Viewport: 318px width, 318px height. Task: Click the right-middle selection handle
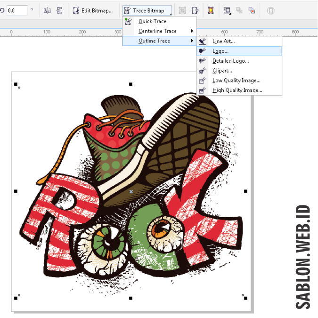click(246, 191)
